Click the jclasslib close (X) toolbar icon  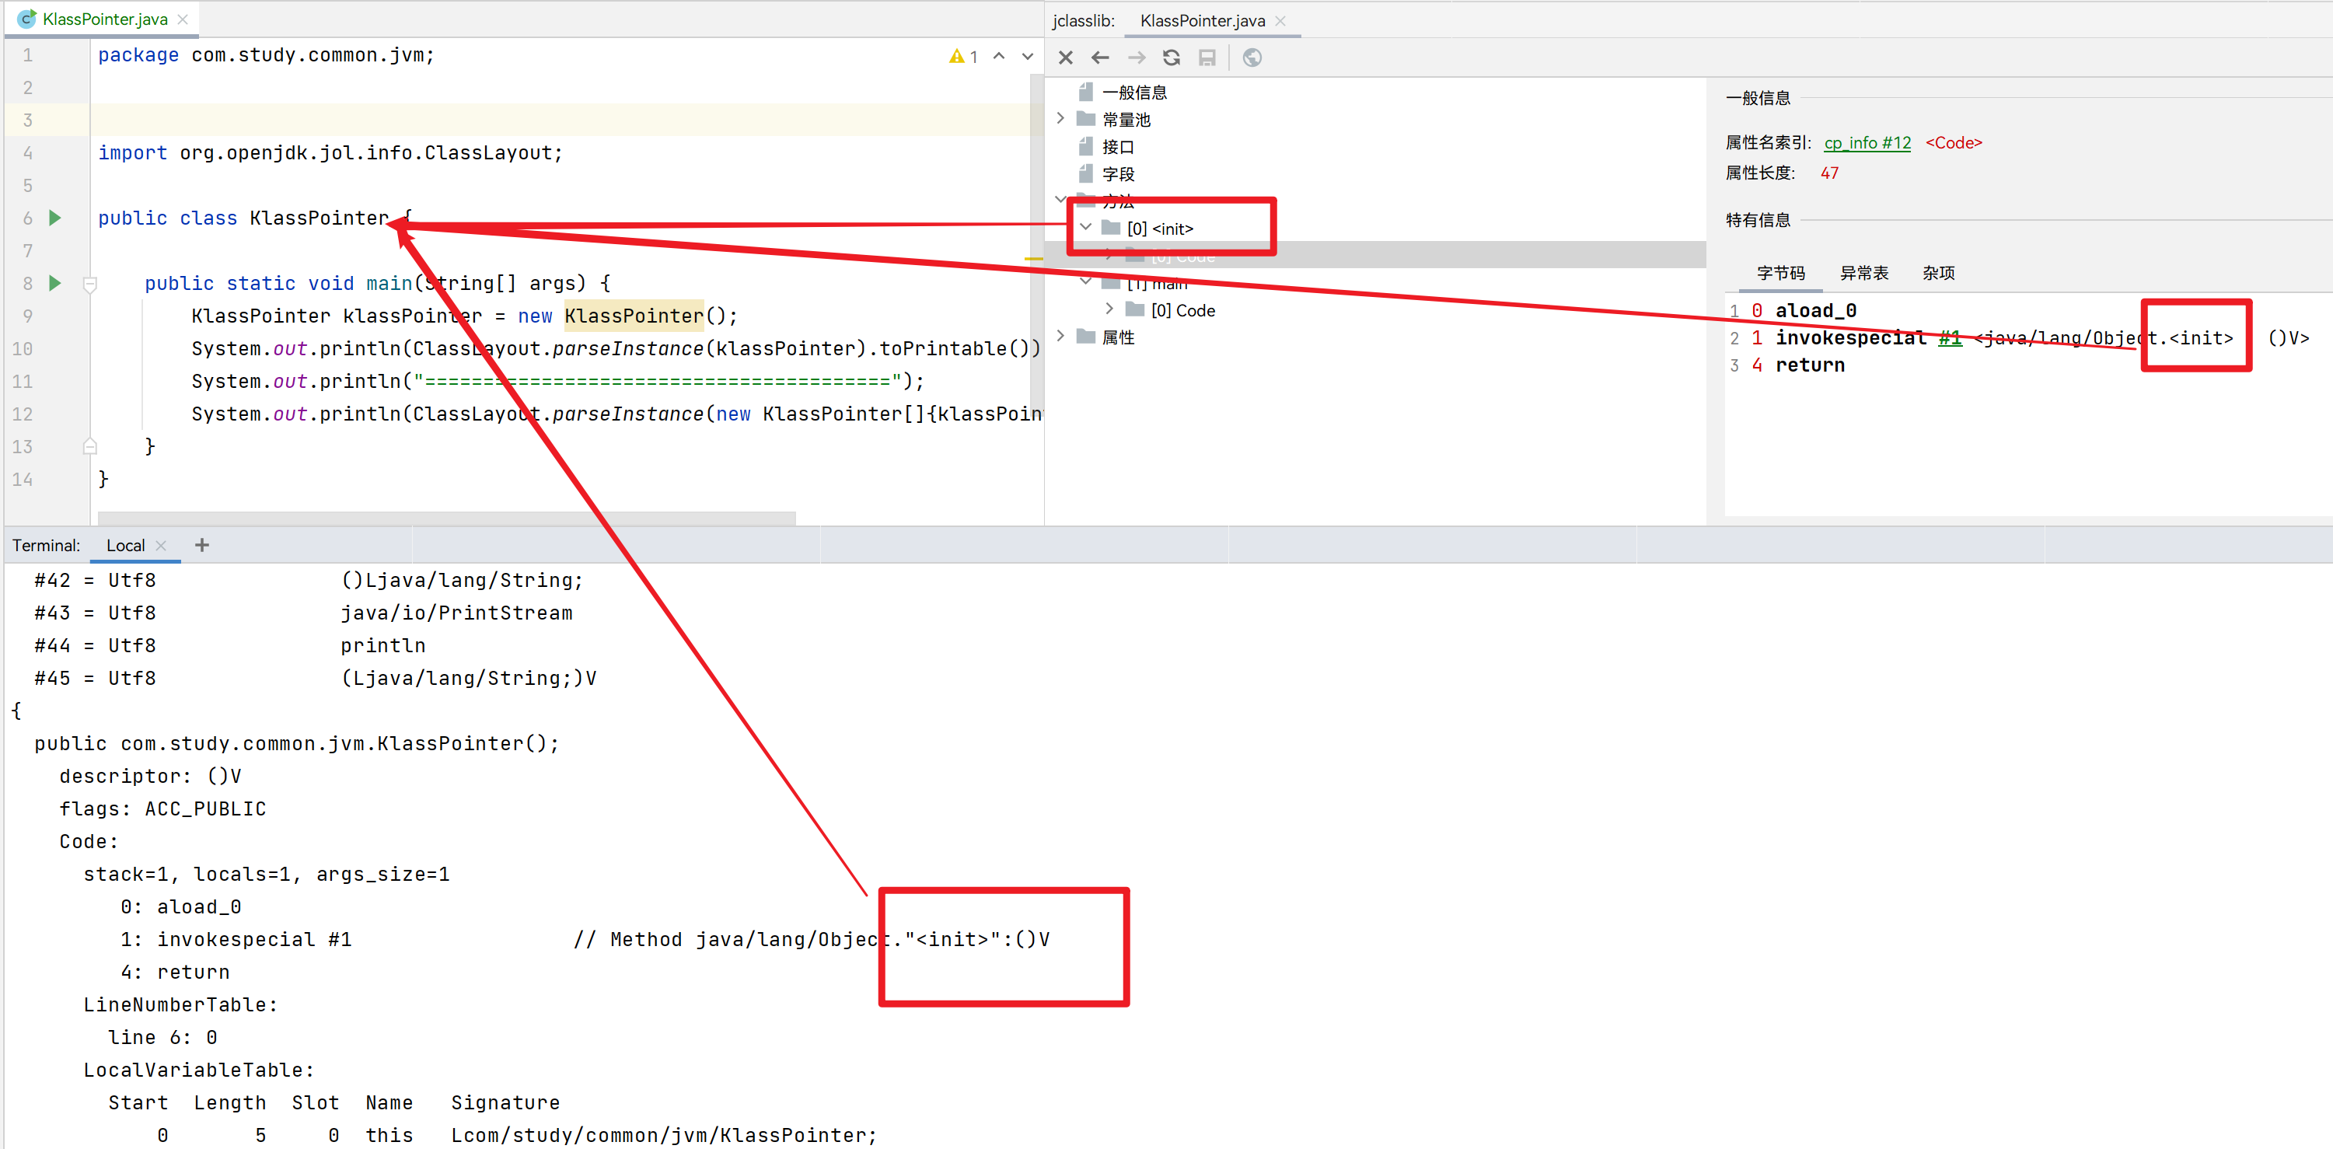[x=1065, y=58]
